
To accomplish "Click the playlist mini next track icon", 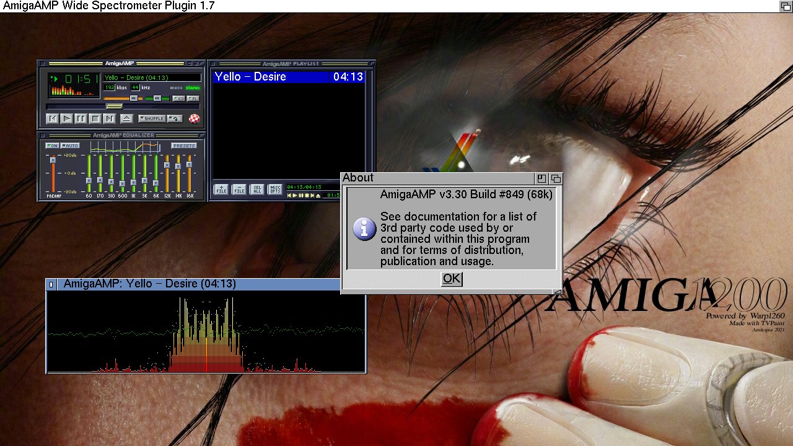I will click(312, 196).
